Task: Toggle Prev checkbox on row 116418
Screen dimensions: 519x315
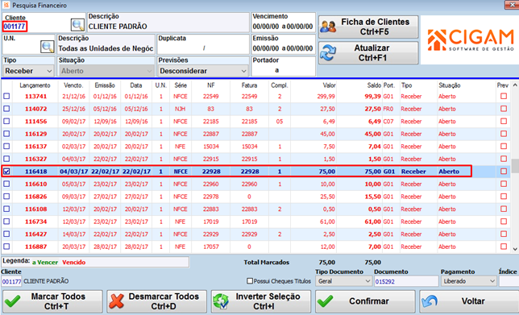Action: (504, 172)
